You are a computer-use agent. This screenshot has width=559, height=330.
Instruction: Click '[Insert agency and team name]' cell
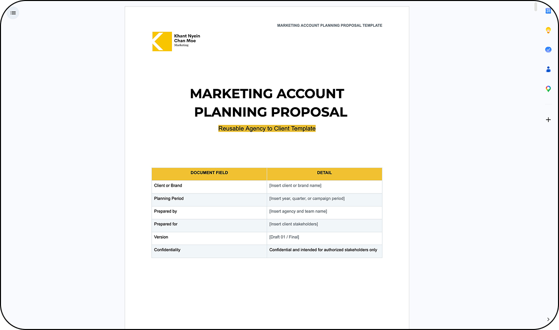325,212
